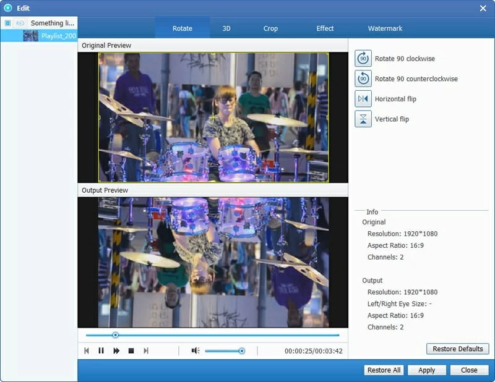Pause the video playback
The height and width of the screenshot is (382, 495).
point(101,350)
